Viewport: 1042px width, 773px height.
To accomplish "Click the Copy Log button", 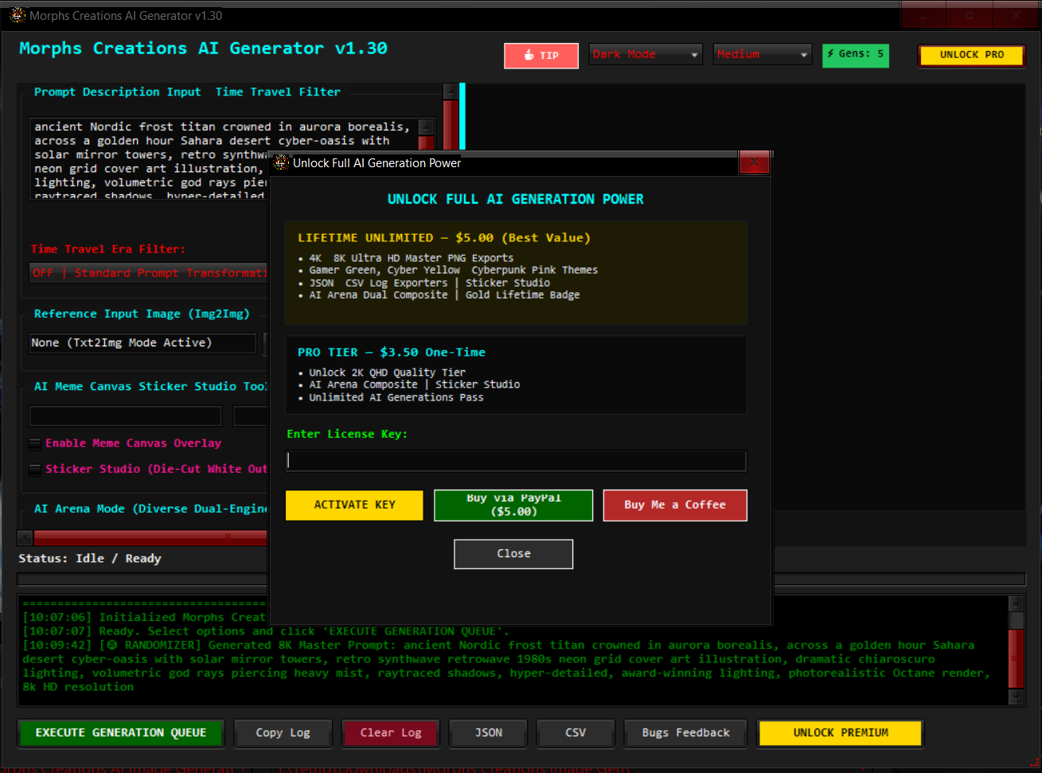I will coord(283,733).
